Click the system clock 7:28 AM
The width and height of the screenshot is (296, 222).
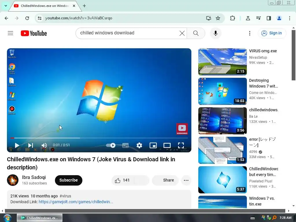[x=285, y=218]
